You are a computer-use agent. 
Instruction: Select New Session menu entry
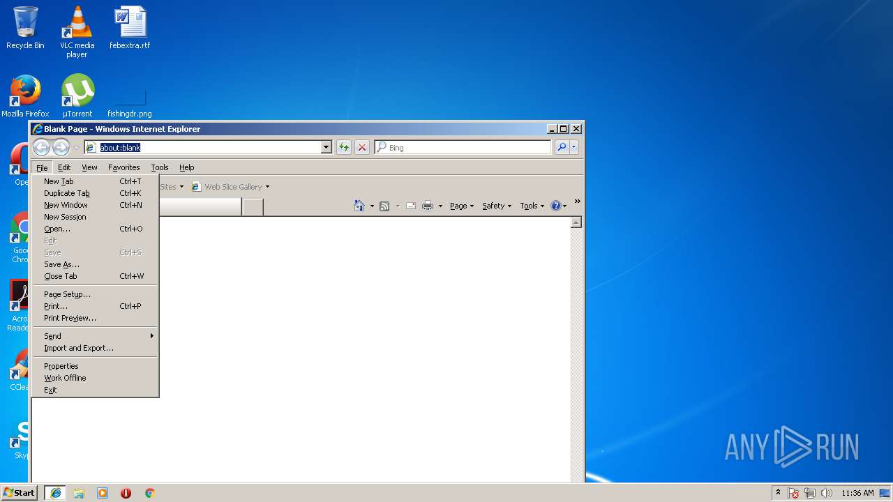(x=95, y=217)
